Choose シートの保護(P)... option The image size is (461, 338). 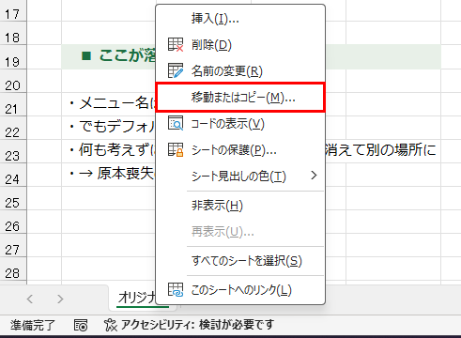point(240,150)
